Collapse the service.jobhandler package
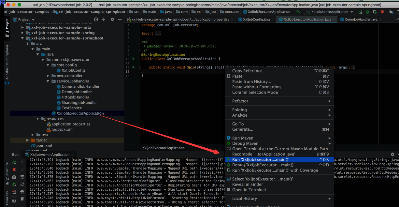This screenshot has width=399, height=207. (49, 81)
